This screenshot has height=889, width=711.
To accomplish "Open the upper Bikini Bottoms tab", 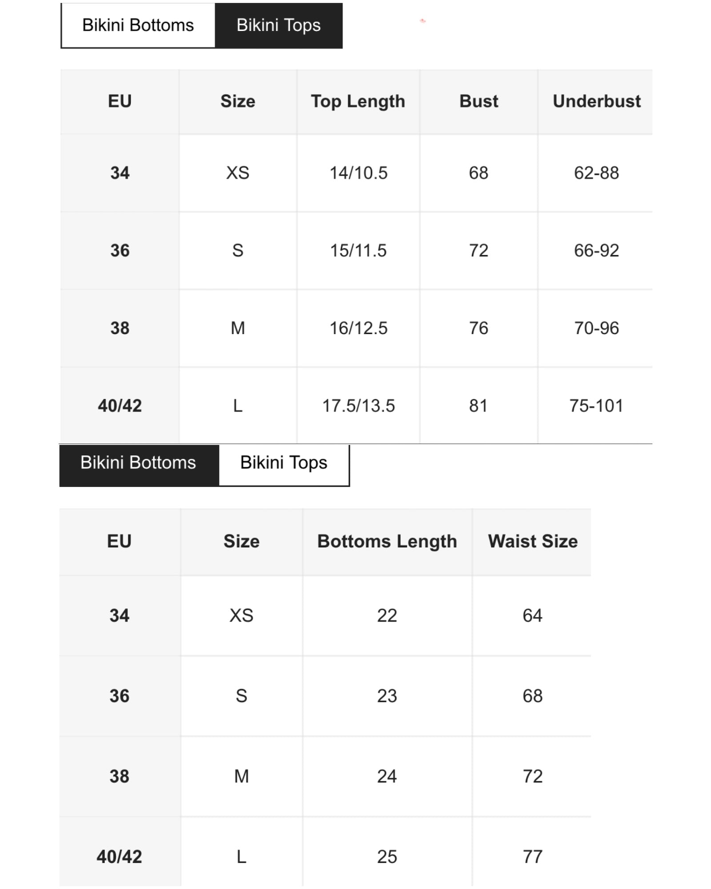I will pos(138,25).
